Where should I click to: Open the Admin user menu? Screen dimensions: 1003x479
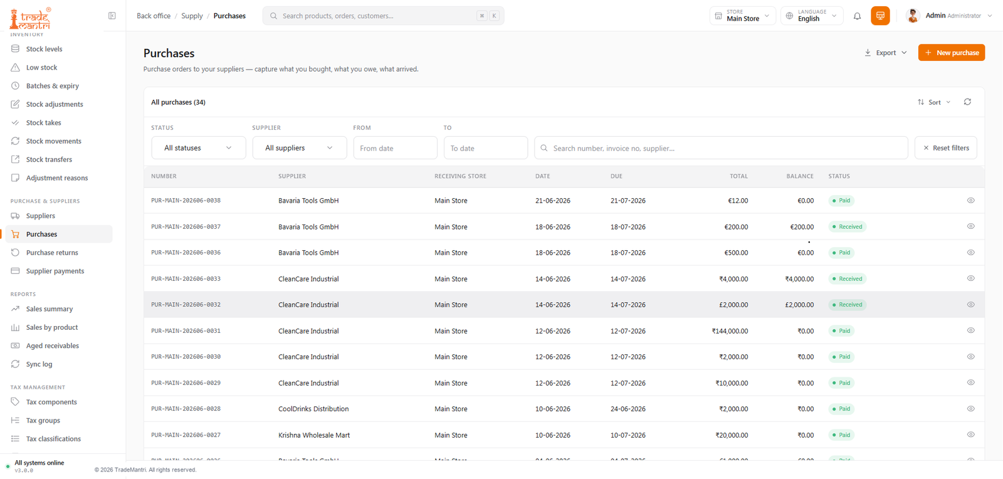coord(949,16)
